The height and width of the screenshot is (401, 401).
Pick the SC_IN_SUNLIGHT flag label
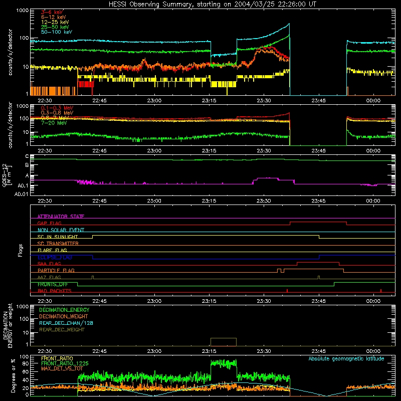pyautogui.click(x=58, y=237)
